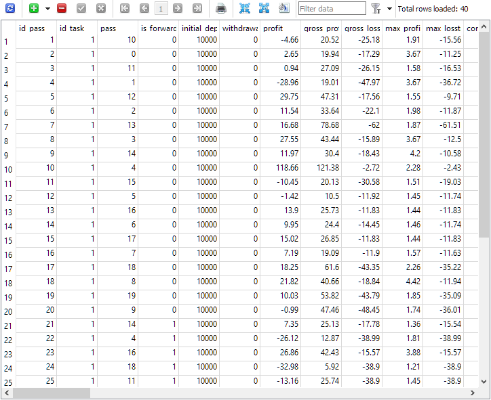Open the export data icon
Image resolution: width=491 pixels, height=400 pixels.
[x=283, y=8]
